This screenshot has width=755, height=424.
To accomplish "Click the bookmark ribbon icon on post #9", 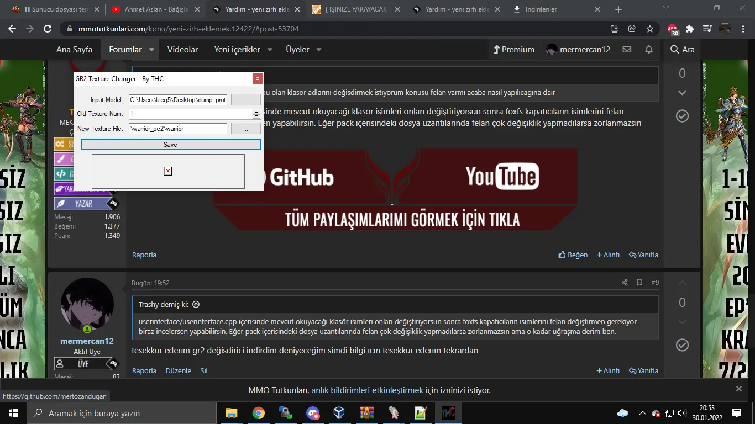I will coord(638,282).
